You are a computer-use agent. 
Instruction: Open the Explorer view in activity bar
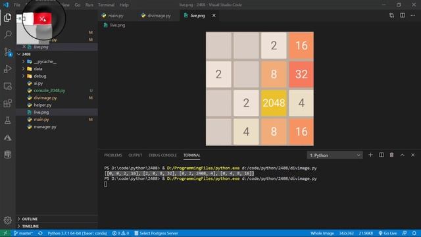7,18
